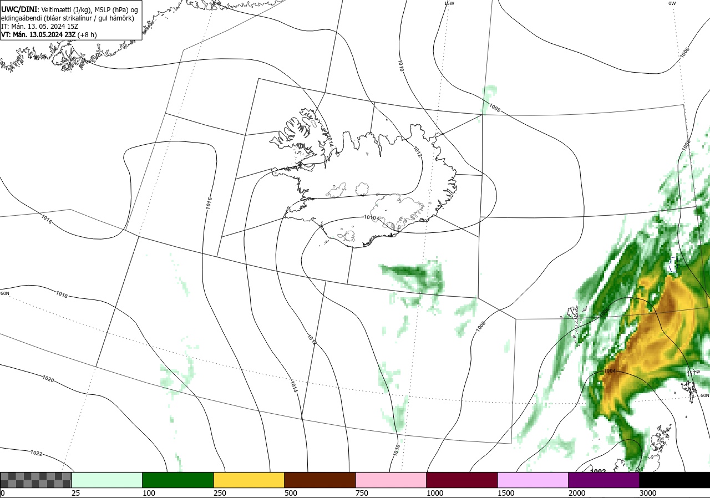Click the '15W' longitude label
Image resolution: width=710 pixels, height=498 pixels.
point(449,3)
